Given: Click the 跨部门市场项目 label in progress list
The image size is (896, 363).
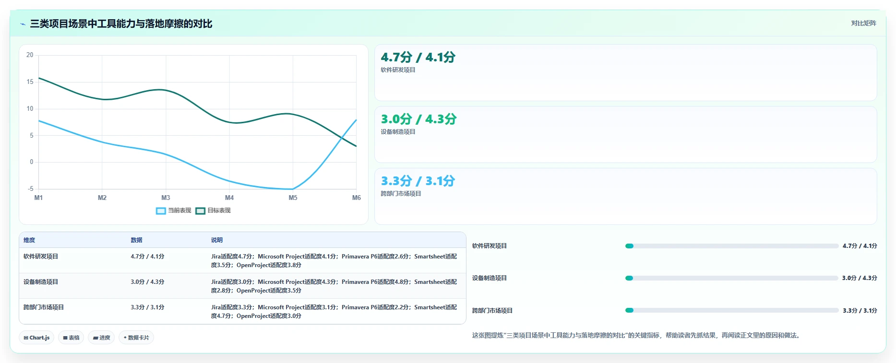Looking at the screenshot, I should pyautogui.click(x=492, y=311).
